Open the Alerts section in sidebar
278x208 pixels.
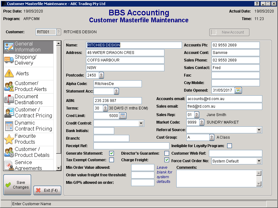(29, 73)
